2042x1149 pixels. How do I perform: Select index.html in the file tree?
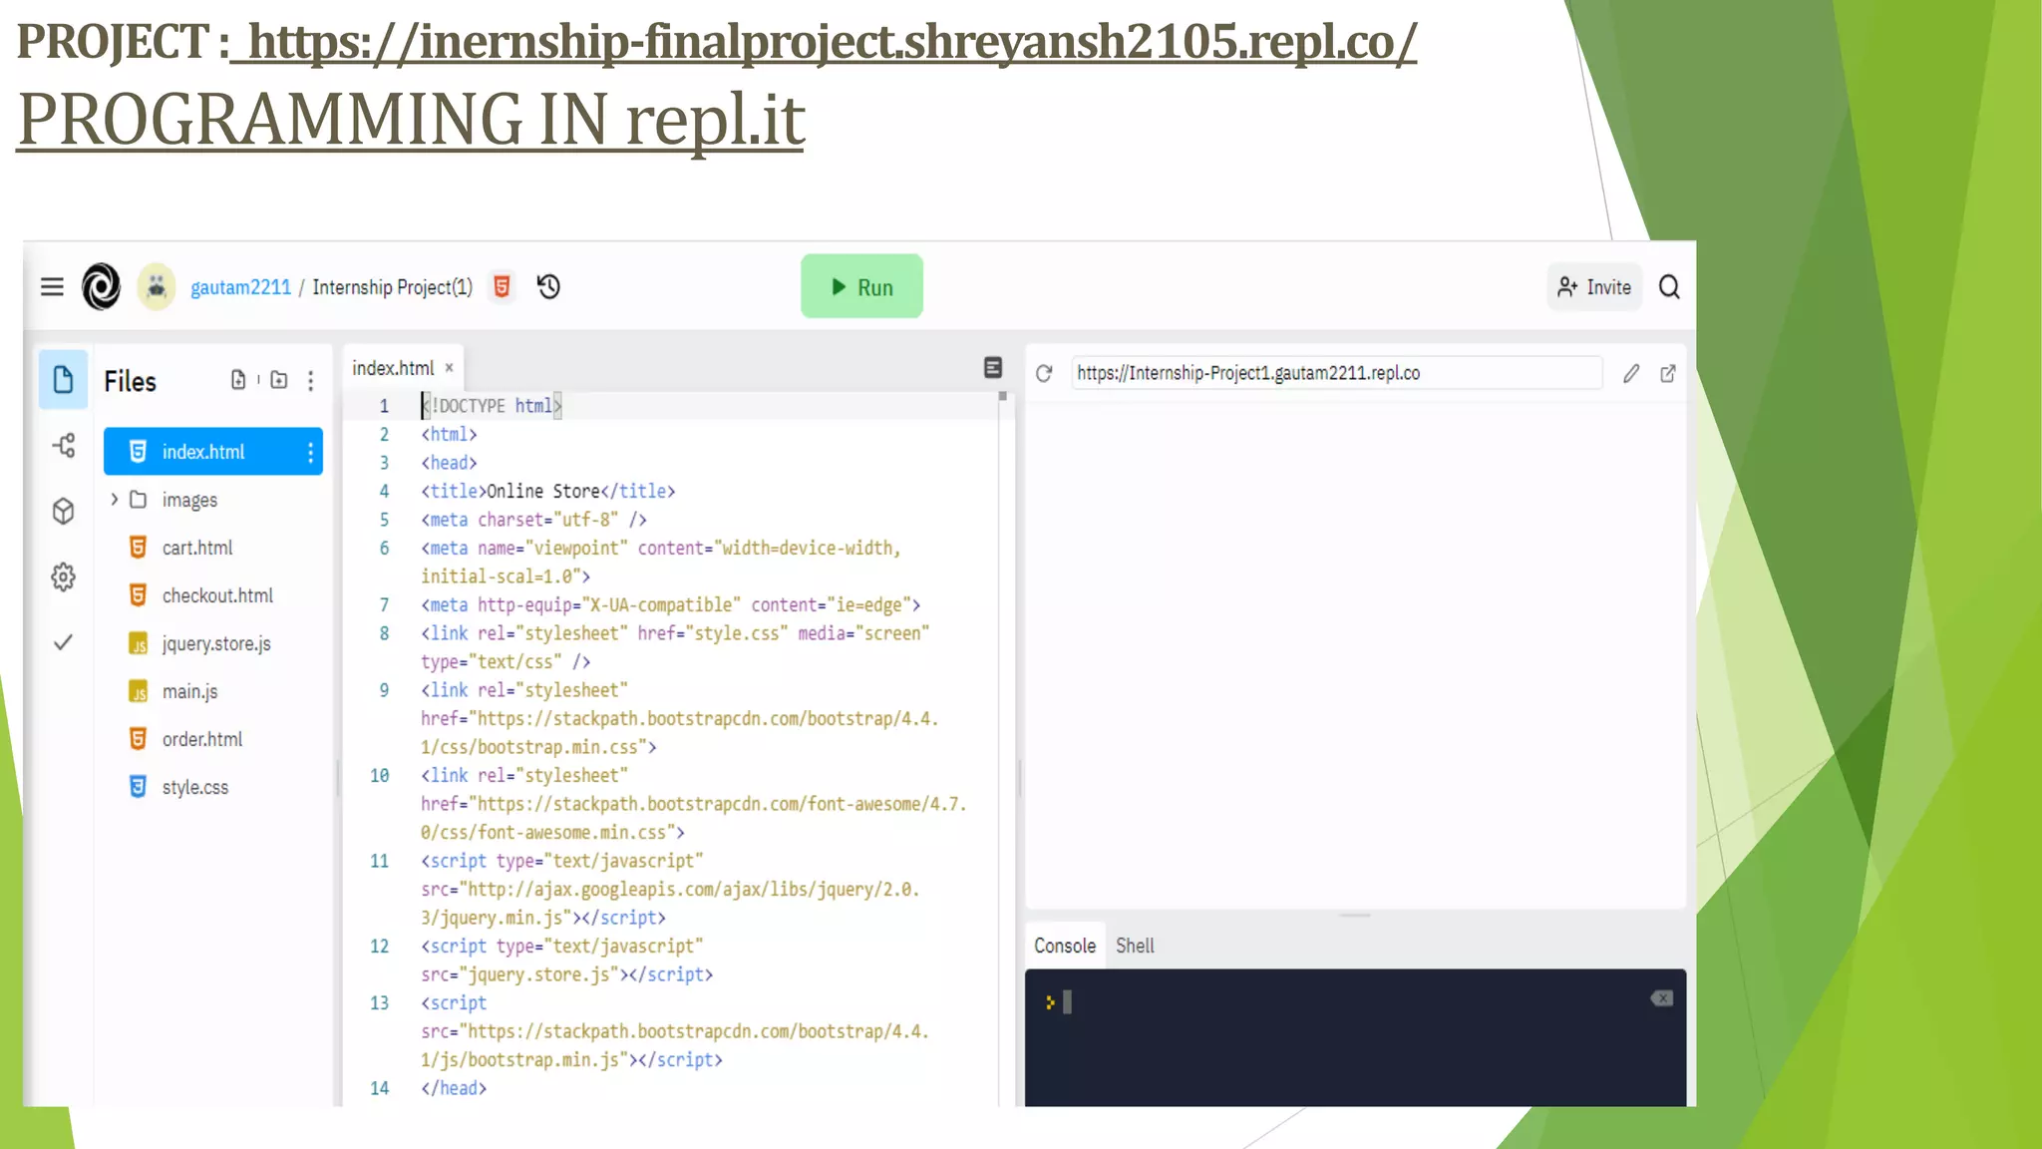coord(213,452)
